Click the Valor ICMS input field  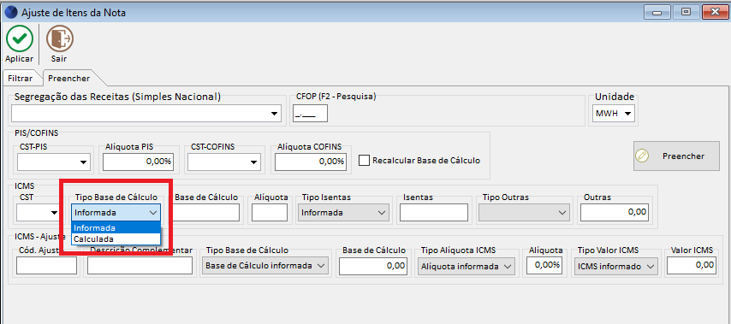pos(692,265)
